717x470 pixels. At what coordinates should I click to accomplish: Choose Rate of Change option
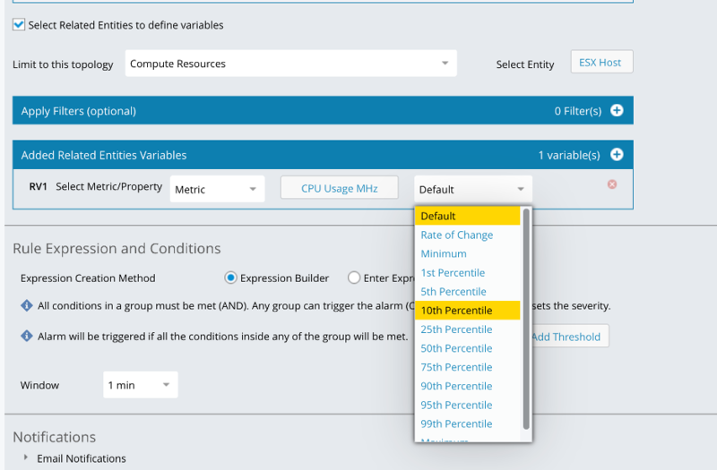tap(467, 235)
